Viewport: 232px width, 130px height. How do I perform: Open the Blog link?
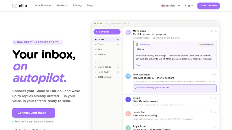coord(90,5)
